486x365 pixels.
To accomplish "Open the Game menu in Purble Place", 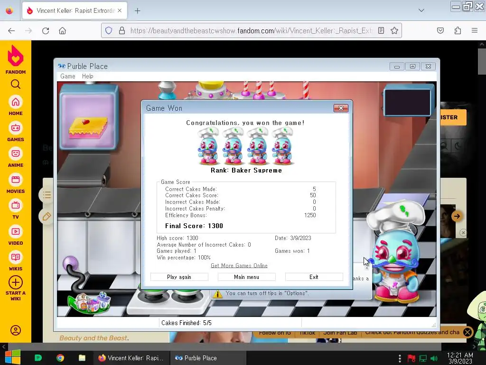I will (68, 77).
